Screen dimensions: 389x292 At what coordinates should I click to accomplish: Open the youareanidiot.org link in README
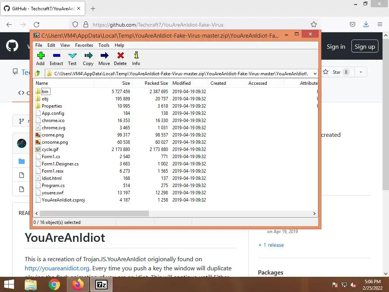point(57,268)
